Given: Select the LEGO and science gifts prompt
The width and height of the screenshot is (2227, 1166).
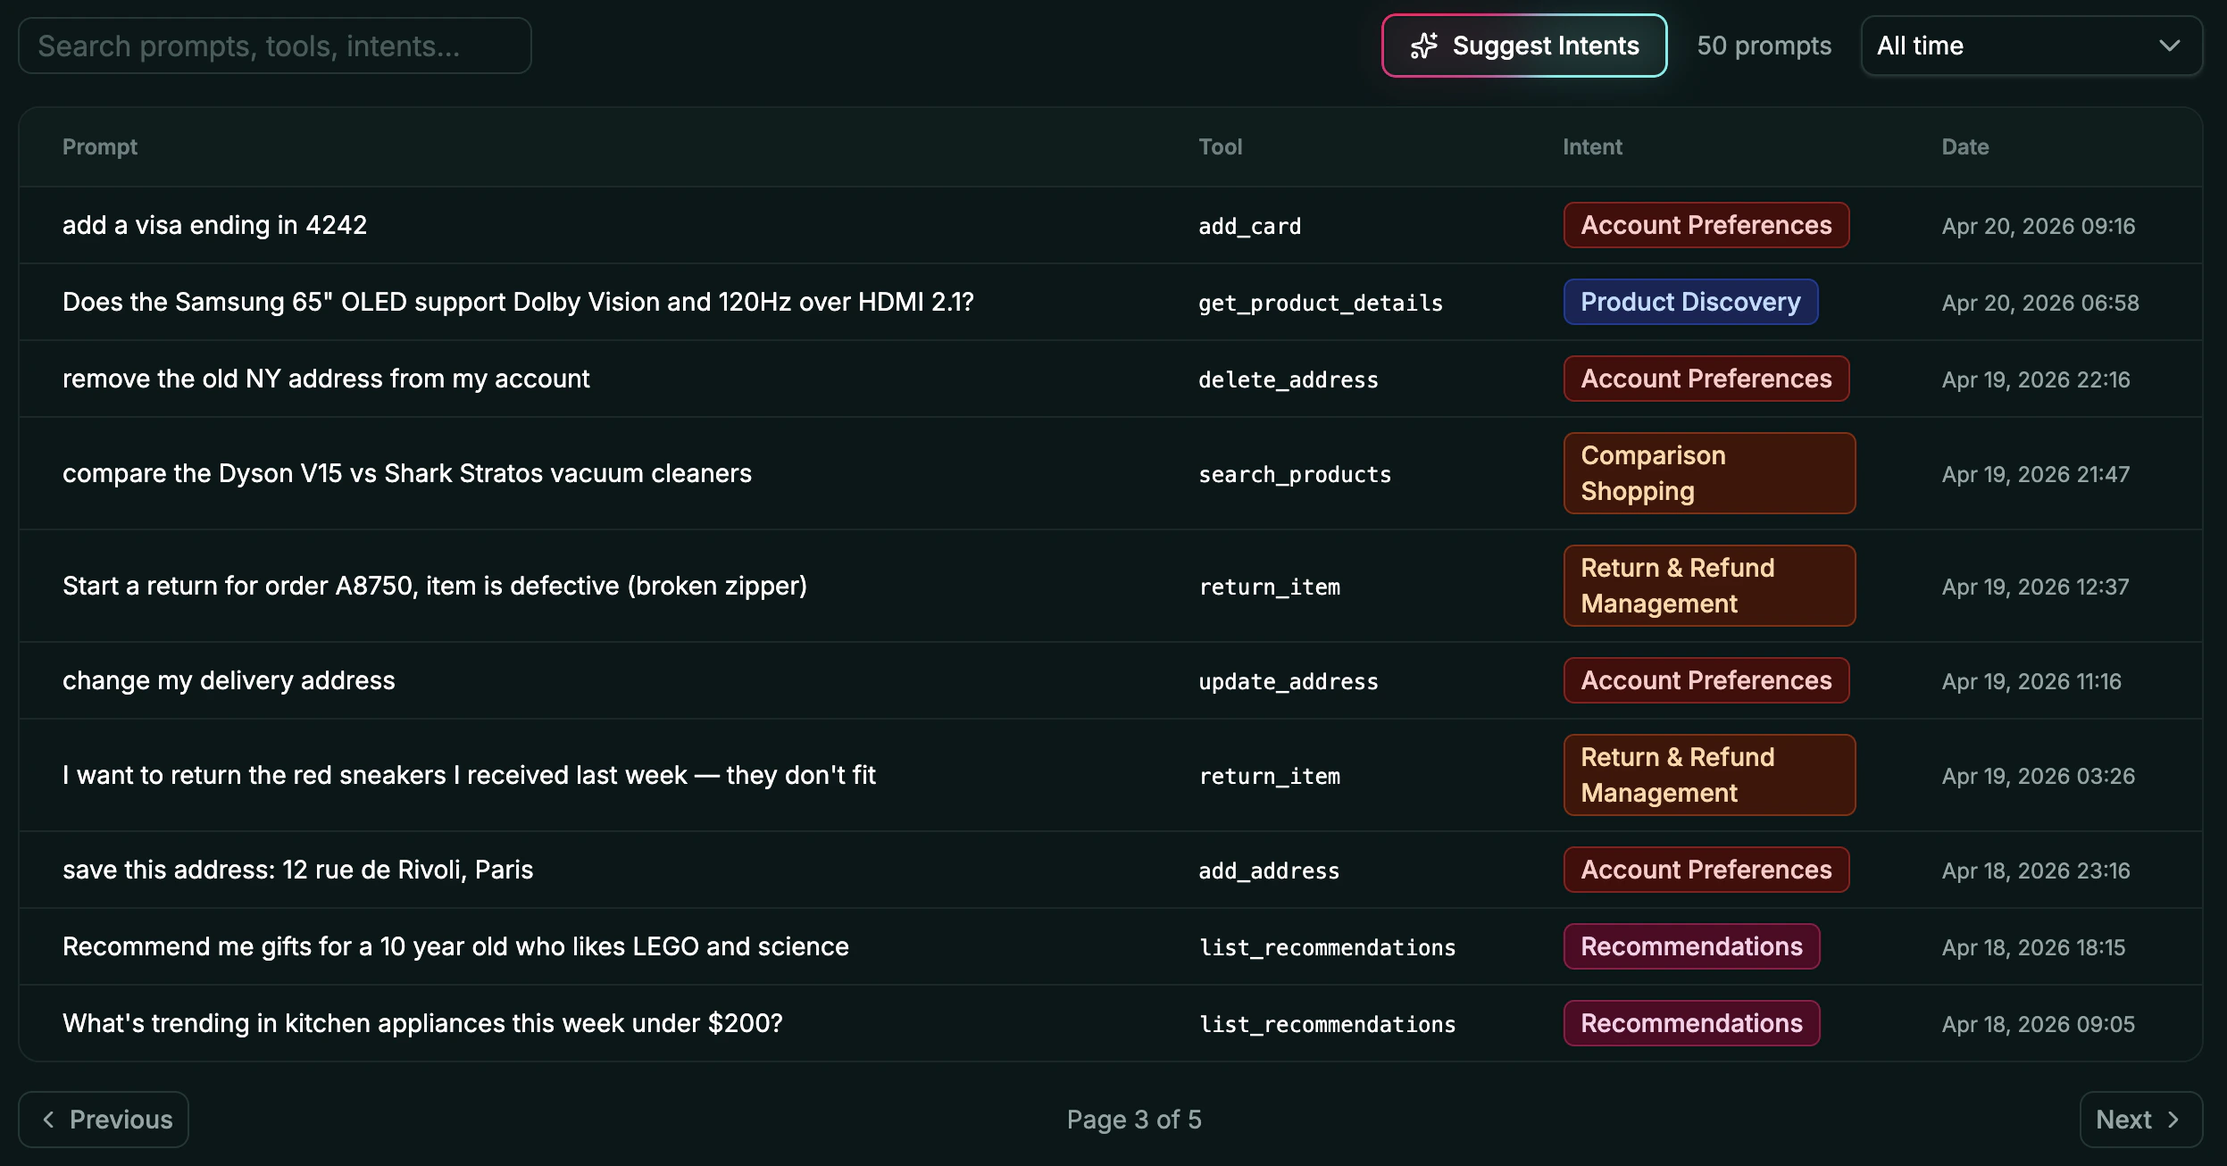Looking at the screenshot, I should click(455, 946).
